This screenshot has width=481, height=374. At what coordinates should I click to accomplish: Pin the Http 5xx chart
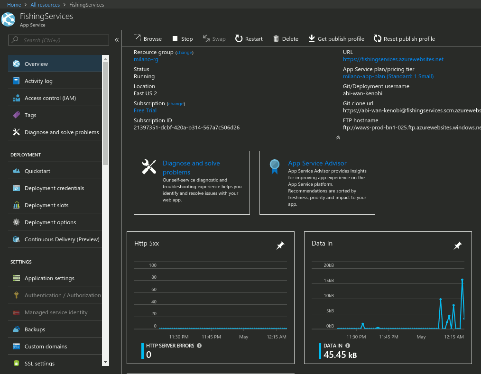[x=280, y=246]
